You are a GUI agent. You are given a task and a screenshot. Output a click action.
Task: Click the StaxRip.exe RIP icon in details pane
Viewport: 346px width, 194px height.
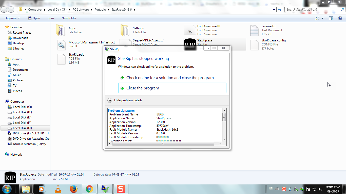[x=10, y=178]
